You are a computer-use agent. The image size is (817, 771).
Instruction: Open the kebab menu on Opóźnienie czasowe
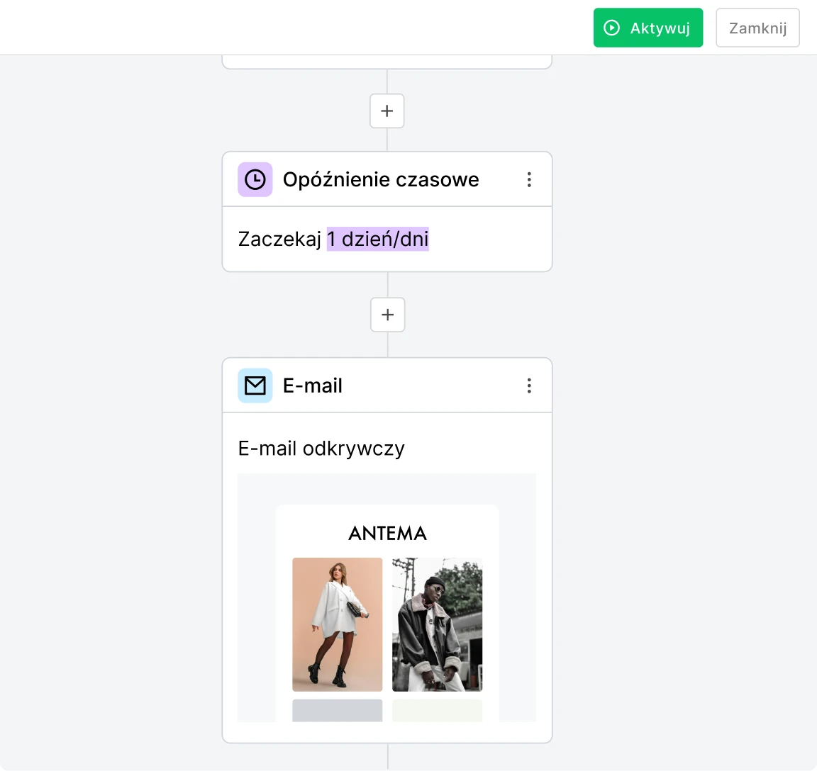(x=529, y=179)
